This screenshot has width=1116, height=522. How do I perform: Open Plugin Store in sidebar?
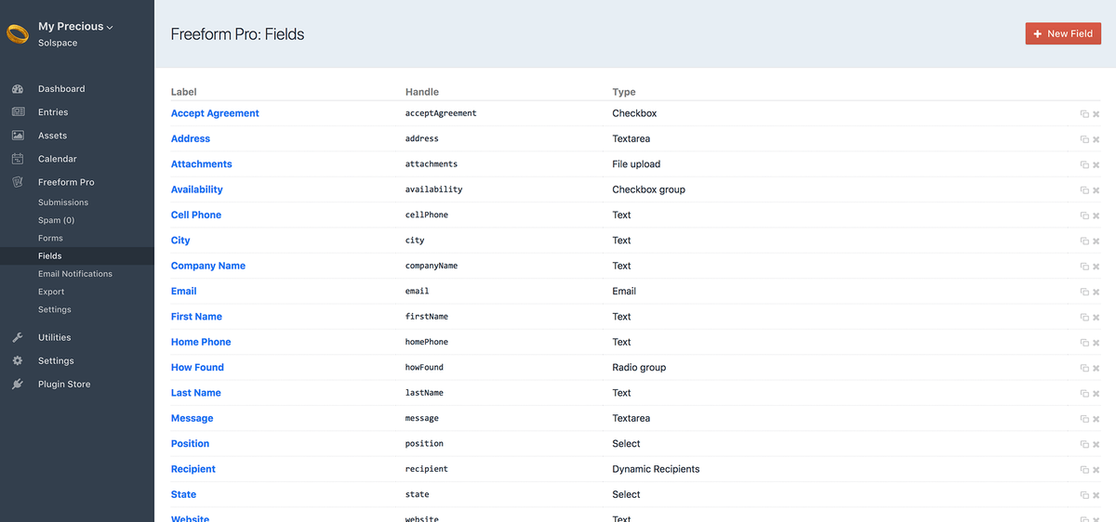pos(64,385)
